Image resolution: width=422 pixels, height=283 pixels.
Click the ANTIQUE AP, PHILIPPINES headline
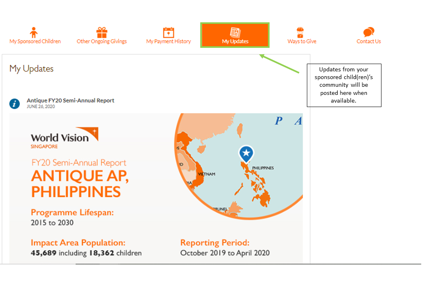80,184
